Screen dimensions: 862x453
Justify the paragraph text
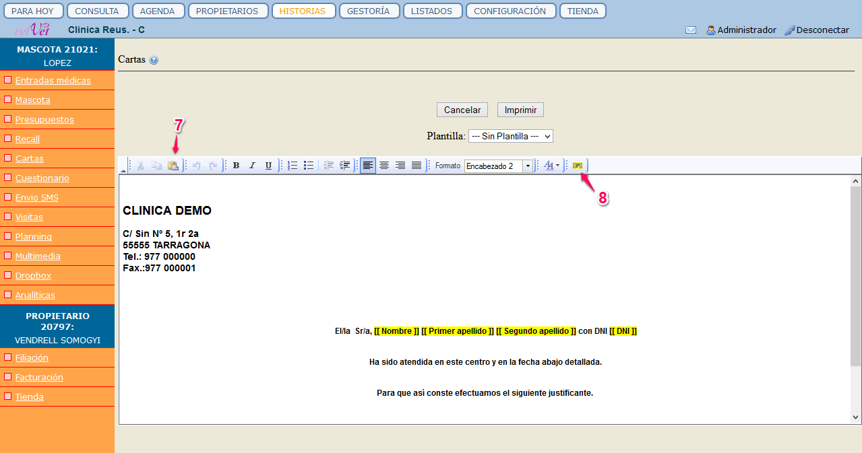(x=417, y=166)
